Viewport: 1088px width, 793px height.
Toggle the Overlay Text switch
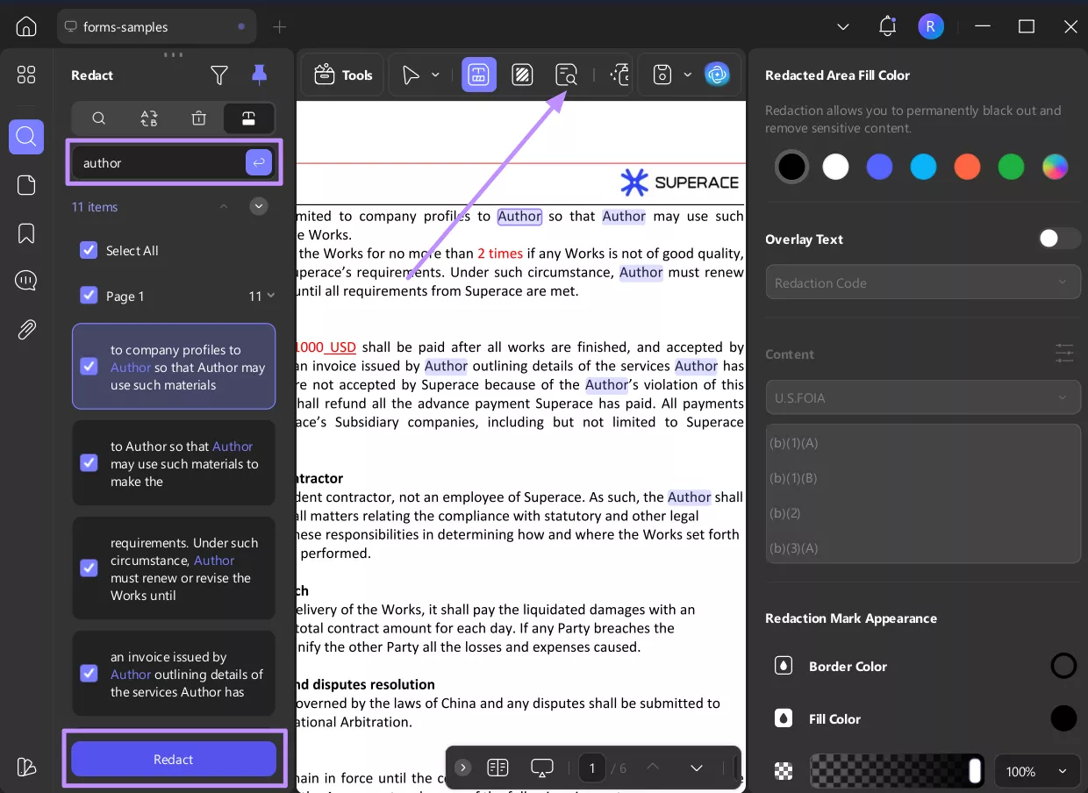pos(1058,239)
